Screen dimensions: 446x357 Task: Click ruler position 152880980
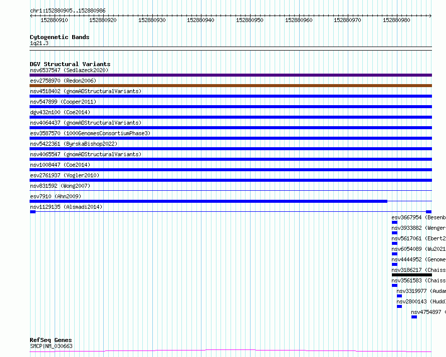[396, 20]
